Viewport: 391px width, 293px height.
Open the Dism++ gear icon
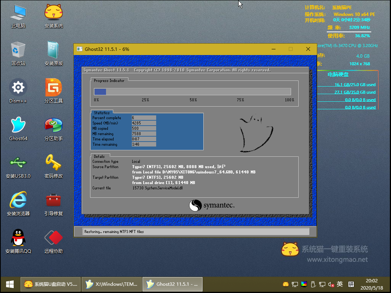pyautogui.click(x=18, y=91)
